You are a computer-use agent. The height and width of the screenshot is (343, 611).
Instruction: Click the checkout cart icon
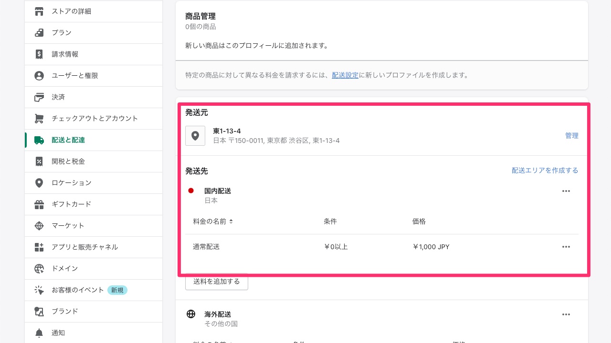tap(39, 119)
